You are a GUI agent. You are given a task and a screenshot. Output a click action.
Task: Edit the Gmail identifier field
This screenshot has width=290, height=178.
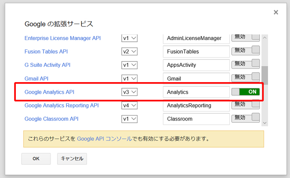pos(196,78)
